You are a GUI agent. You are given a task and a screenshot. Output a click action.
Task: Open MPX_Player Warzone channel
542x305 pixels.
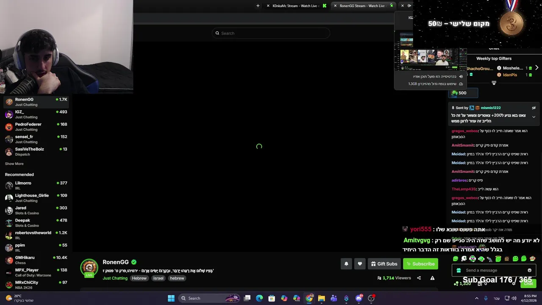point(36,272)
